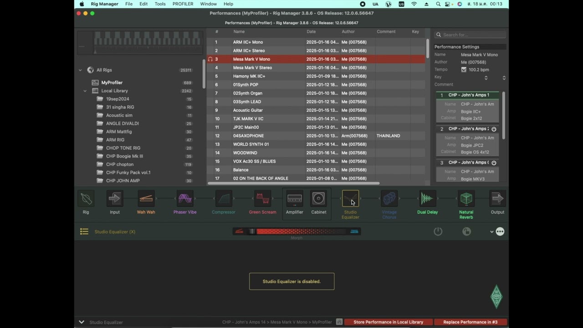583x328 pixels.
Task: Open the Help menu
Action: [x=229, y=4]
